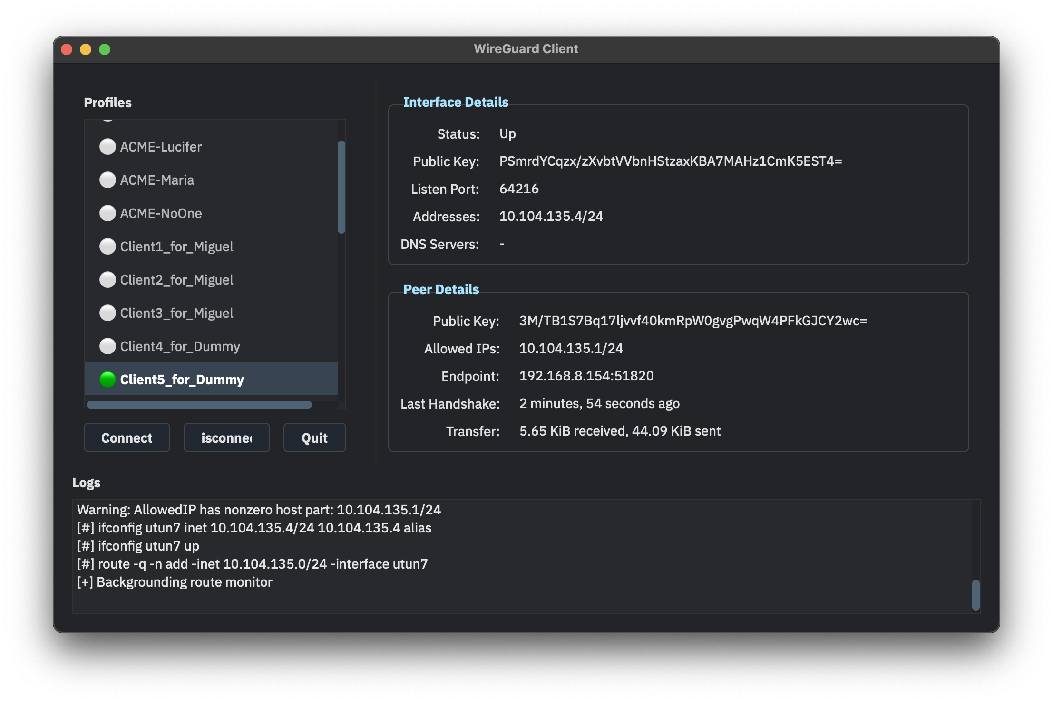Click the Logs panel scrollbar thumb
1053x703 pixels.
coord(975,595)
